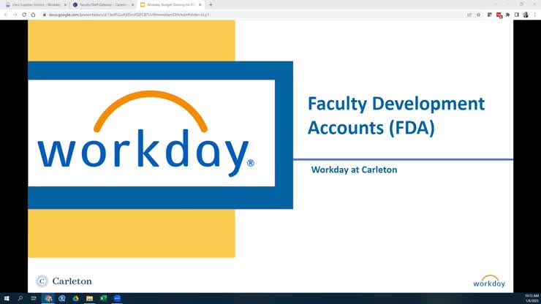
Task: Open Zoom from taskbar
Action: 117,298
